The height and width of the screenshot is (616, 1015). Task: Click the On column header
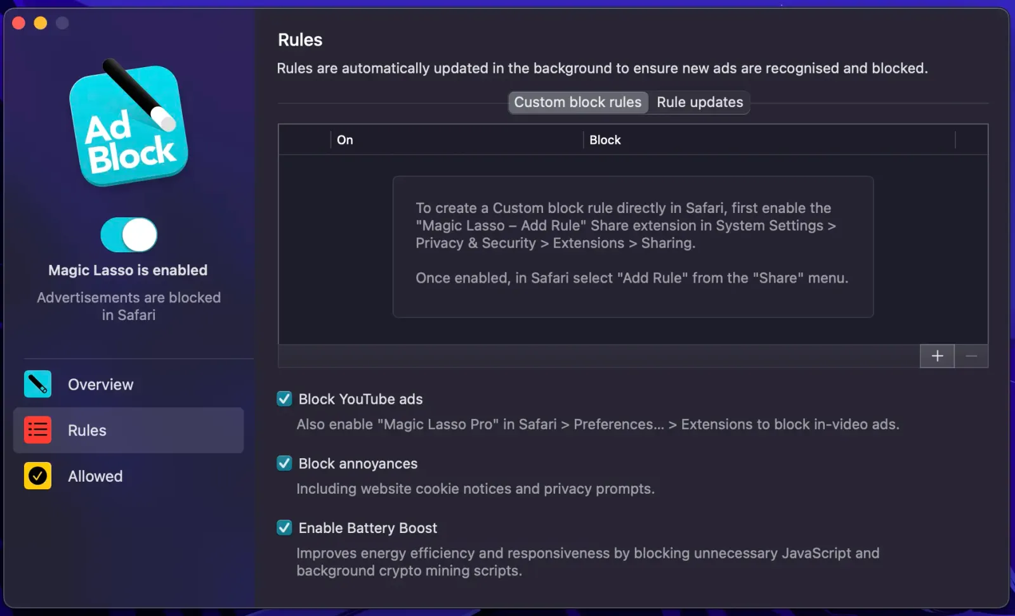pyautogui.click(x=344, y=139)
